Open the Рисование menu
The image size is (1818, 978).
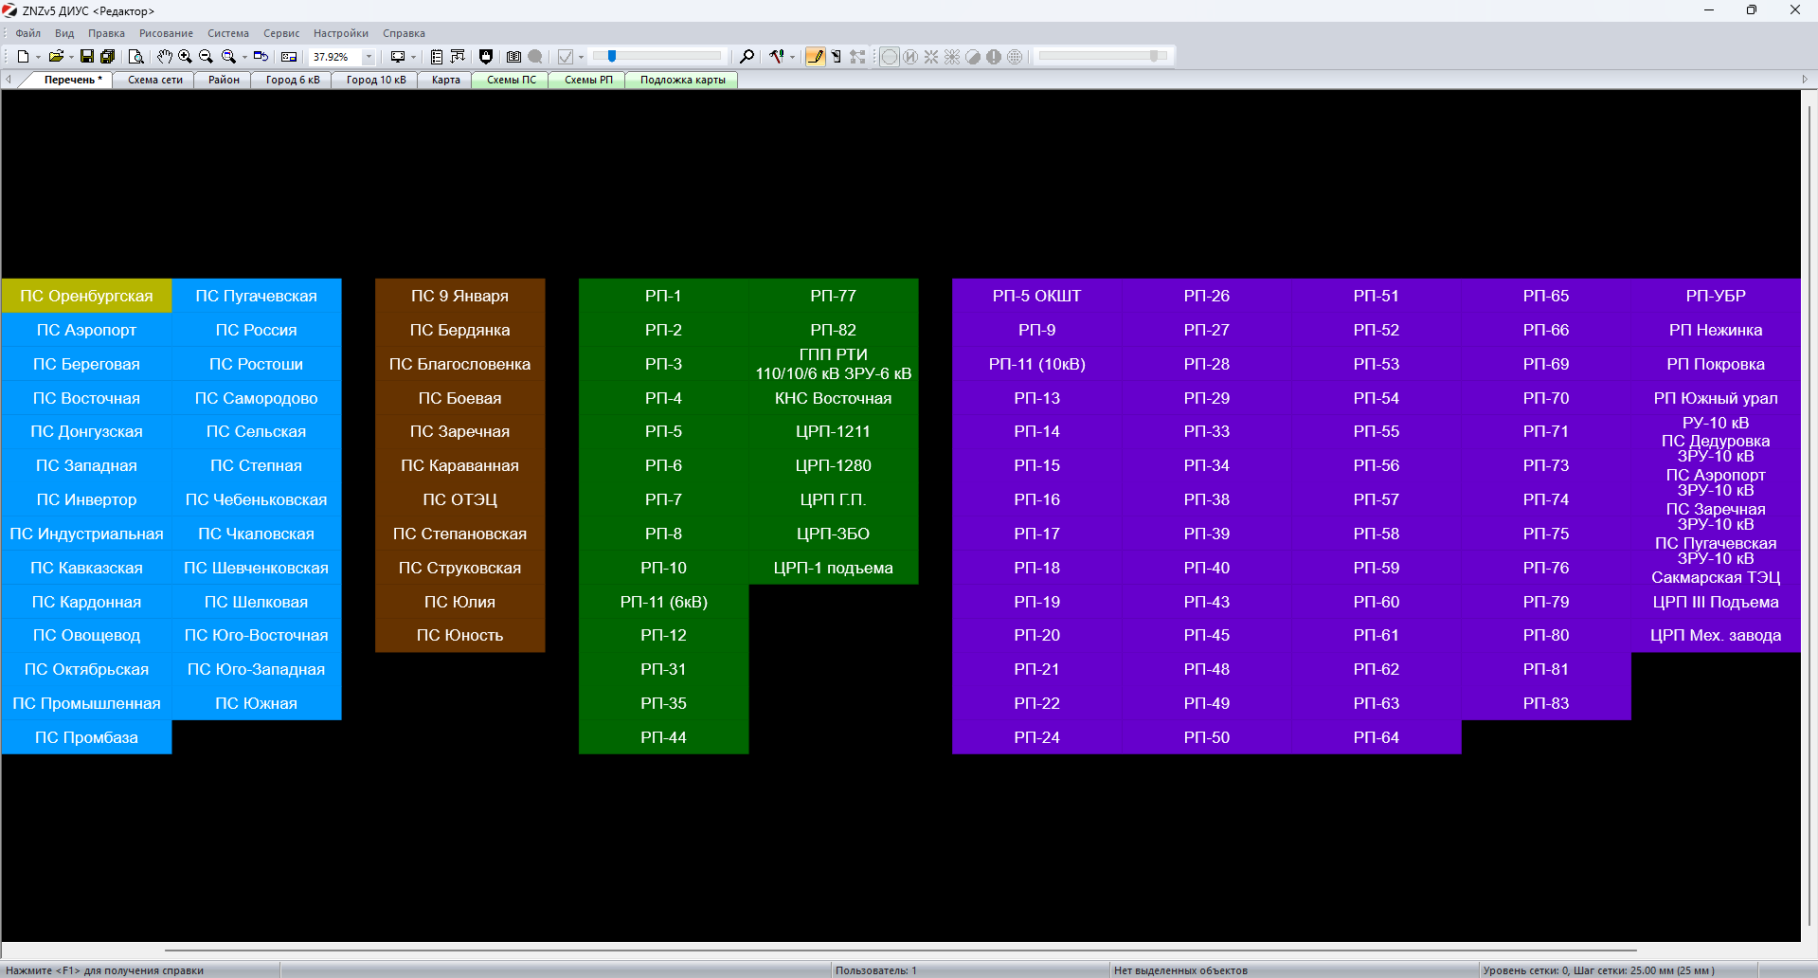click(x=166, y=33)
